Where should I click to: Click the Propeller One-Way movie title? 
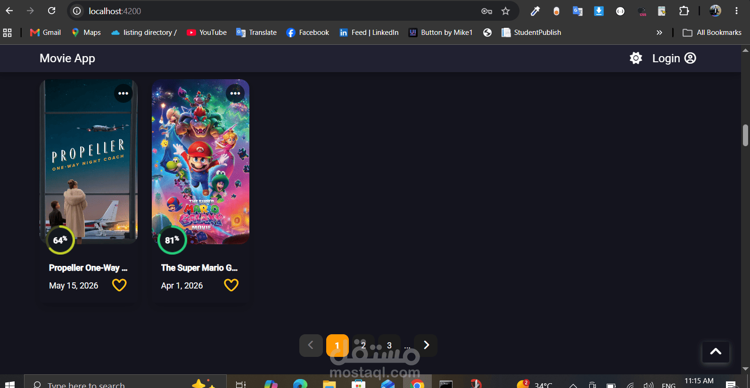[x=88, y=268]
